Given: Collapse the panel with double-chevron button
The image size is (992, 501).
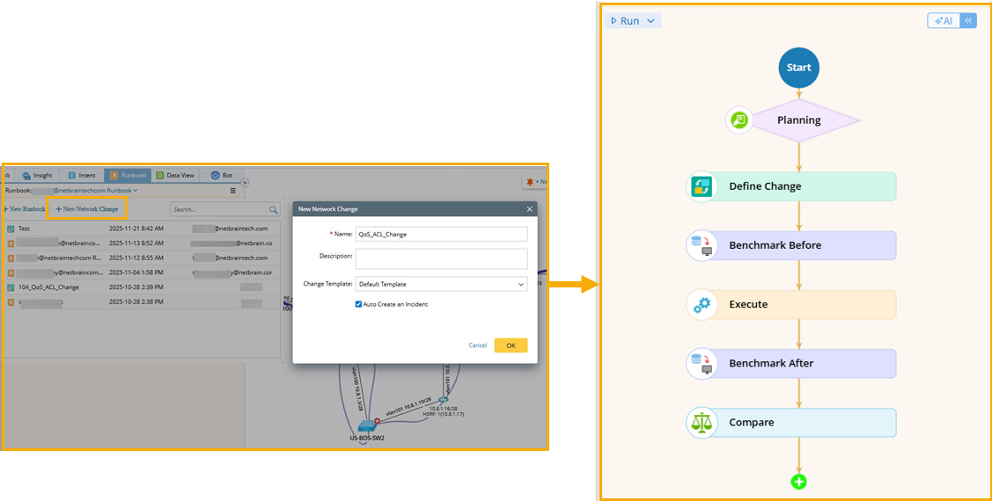Looking at the screenshot, I should (x=968, y=21).
